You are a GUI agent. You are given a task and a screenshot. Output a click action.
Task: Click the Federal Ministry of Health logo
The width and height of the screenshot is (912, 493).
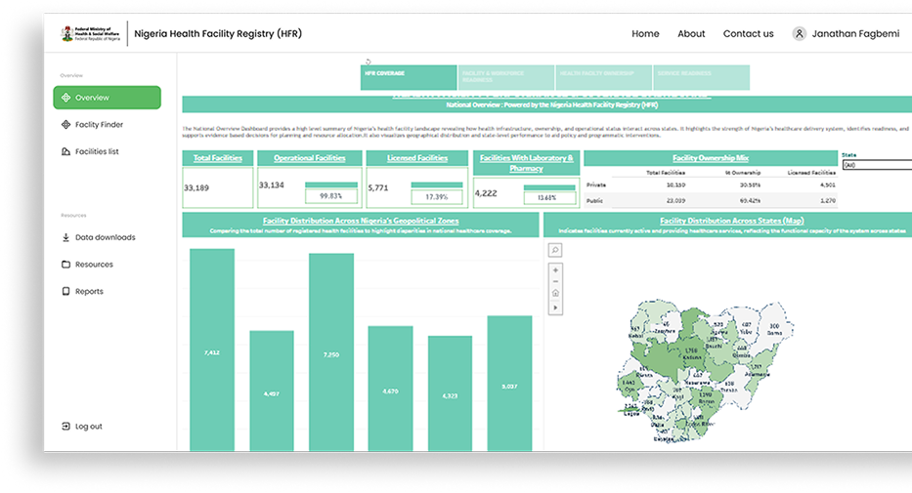click(x=91, y=33)
